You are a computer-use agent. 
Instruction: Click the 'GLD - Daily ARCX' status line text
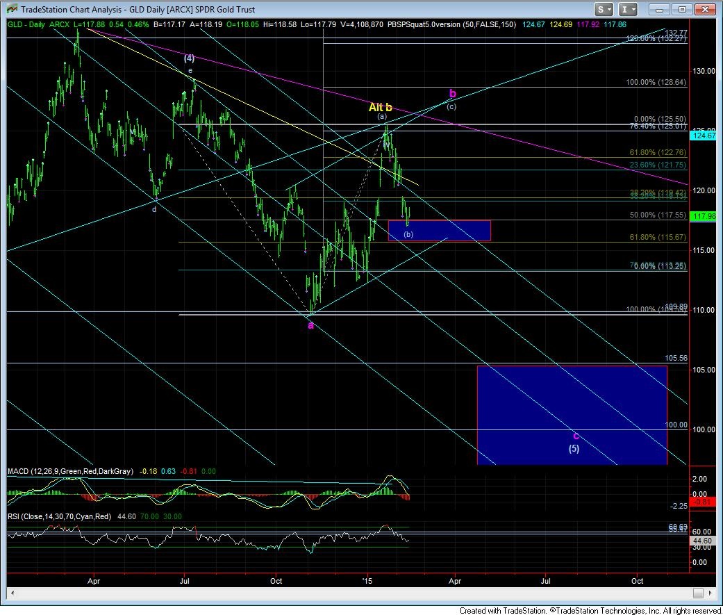[39, 24]
